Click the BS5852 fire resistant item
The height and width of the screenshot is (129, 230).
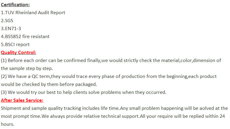(25, 37)
